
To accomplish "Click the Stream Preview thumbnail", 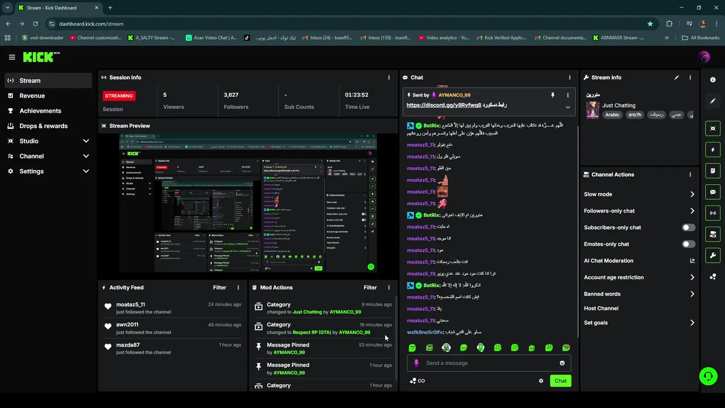I will (248, 204).
